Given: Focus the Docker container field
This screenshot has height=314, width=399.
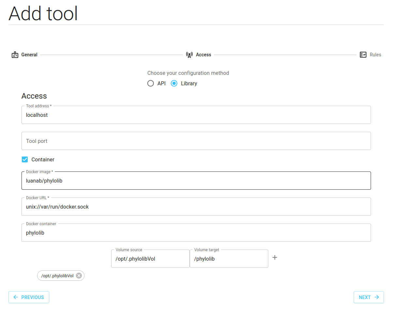Looking at the screenshot, I should (x=196, y=233).
